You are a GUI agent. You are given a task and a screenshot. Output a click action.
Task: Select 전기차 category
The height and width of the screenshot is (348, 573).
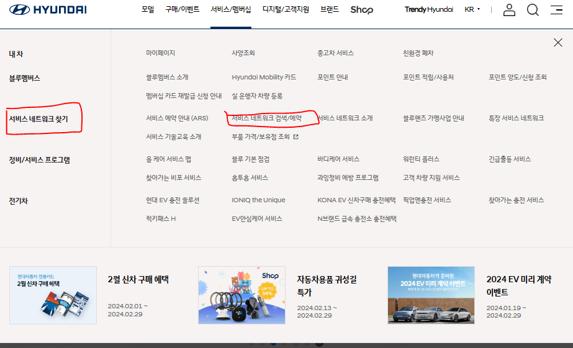(x=18, y=201)
